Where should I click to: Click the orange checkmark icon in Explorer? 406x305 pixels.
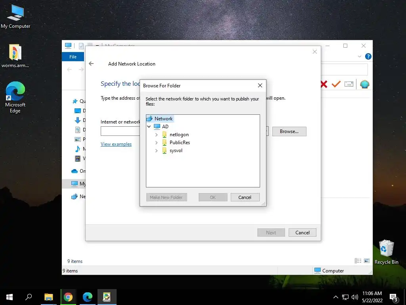tap(336, 84)
